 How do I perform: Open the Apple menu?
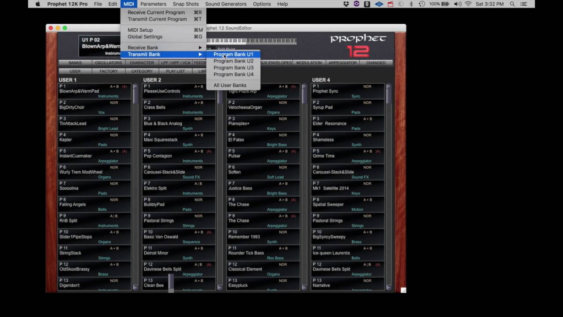pyautogui.click(x=38, y=4)
